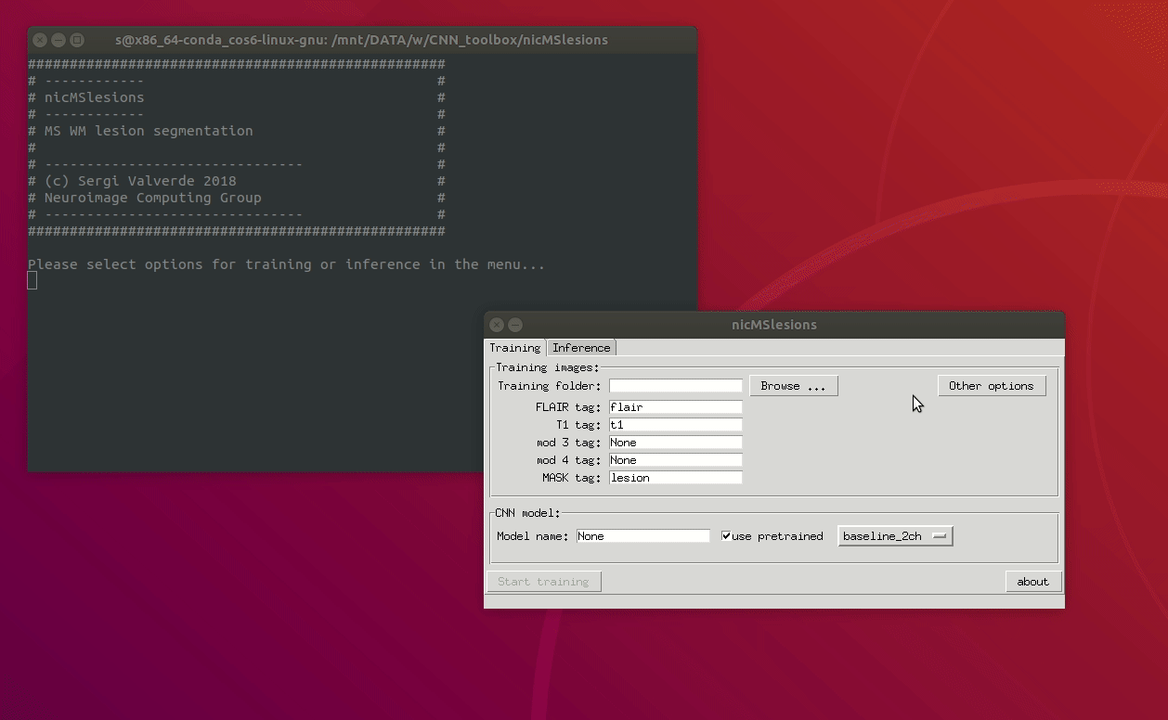Screen dimensions: 1168x720
Task: Click the terminal window title bar
Action: coord(362,40)
